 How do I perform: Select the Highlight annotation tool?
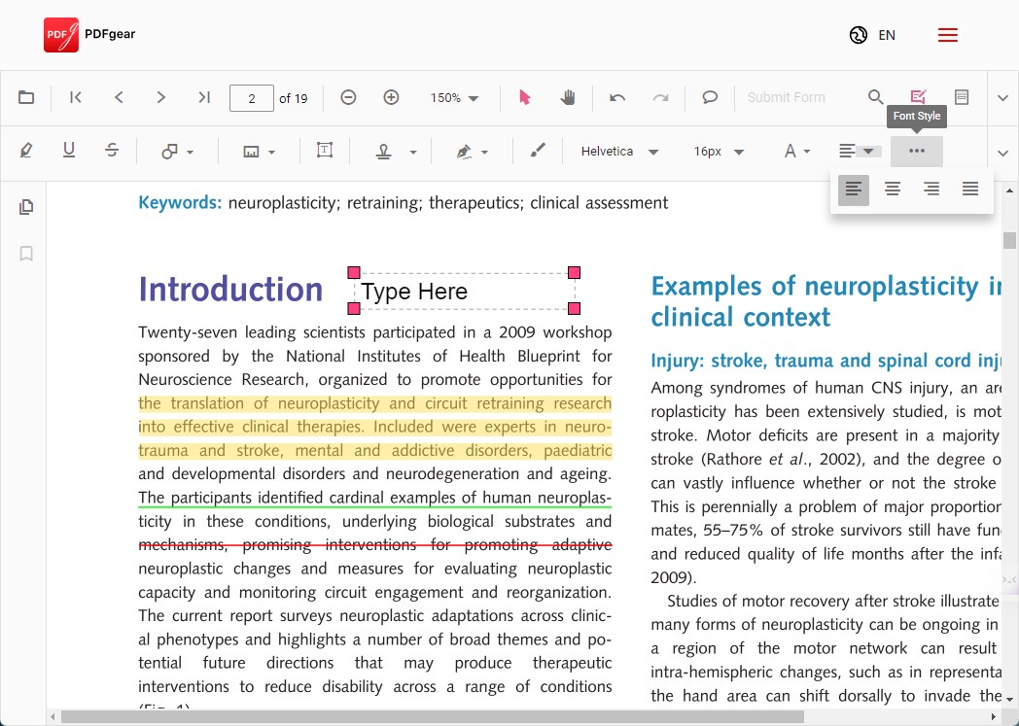pyautogui.click(x=26, y=150)
